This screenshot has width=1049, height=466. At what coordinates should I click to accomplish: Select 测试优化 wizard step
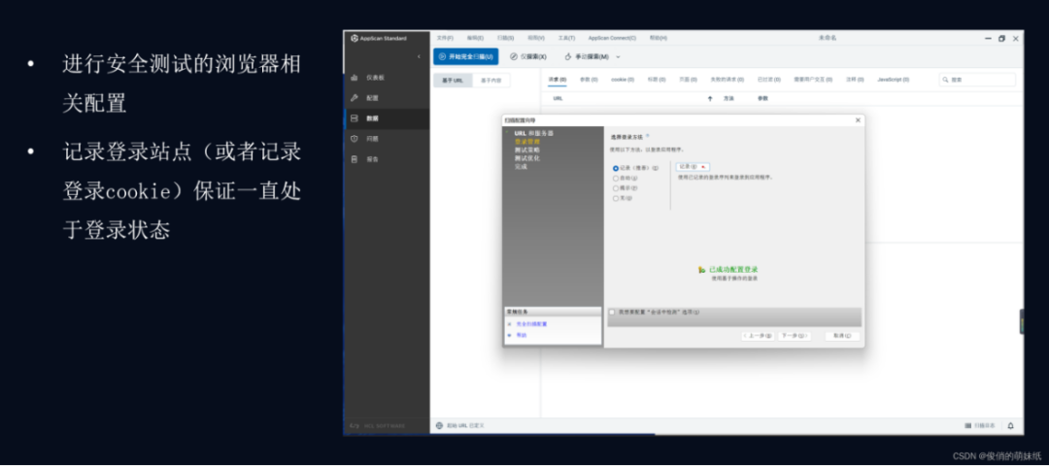point(527,158)
